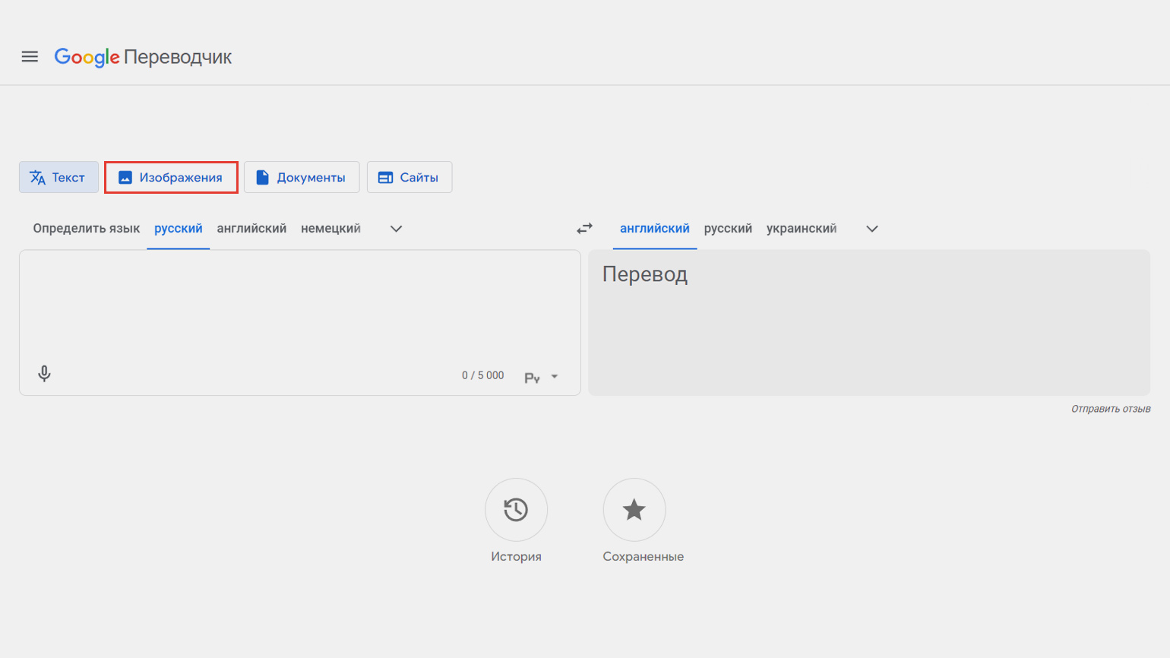Click the 0 / 5 000 character counter
The image size is (1170, 658).
coord(483,375)
